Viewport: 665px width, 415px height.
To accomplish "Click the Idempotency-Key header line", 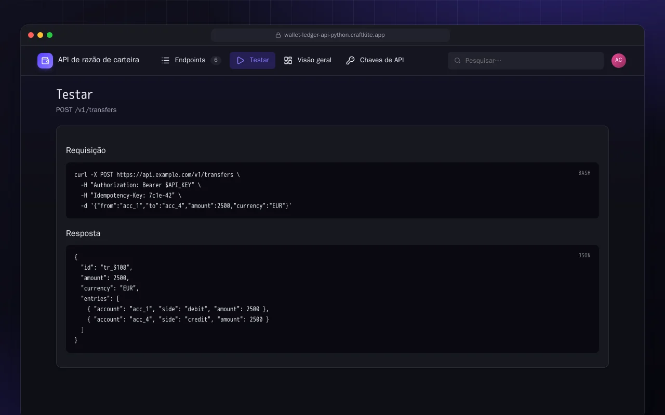I will 131,196.
